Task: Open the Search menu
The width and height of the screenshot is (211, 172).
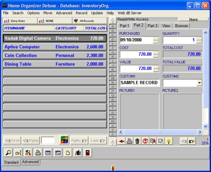Action: click(x=18, y=13)
